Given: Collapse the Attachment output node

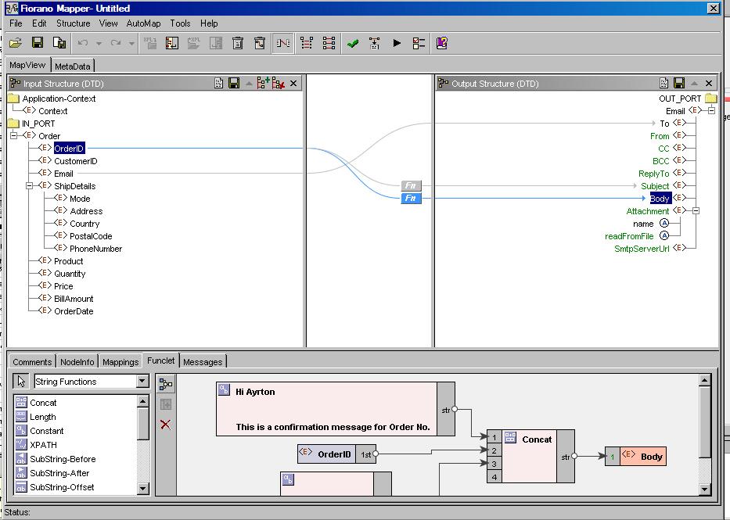Looking at the screenshot, I should 696,210.
